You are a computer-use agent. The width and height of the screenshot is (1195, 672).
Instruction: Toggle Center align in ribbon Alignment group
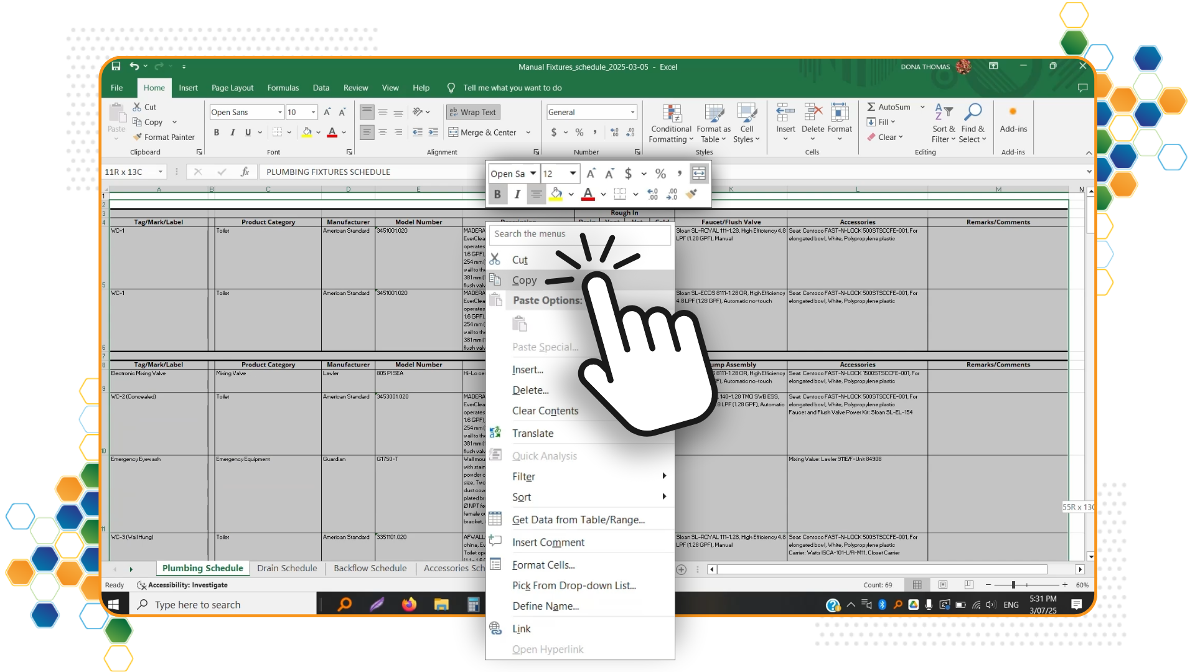(x=383, y=133)
